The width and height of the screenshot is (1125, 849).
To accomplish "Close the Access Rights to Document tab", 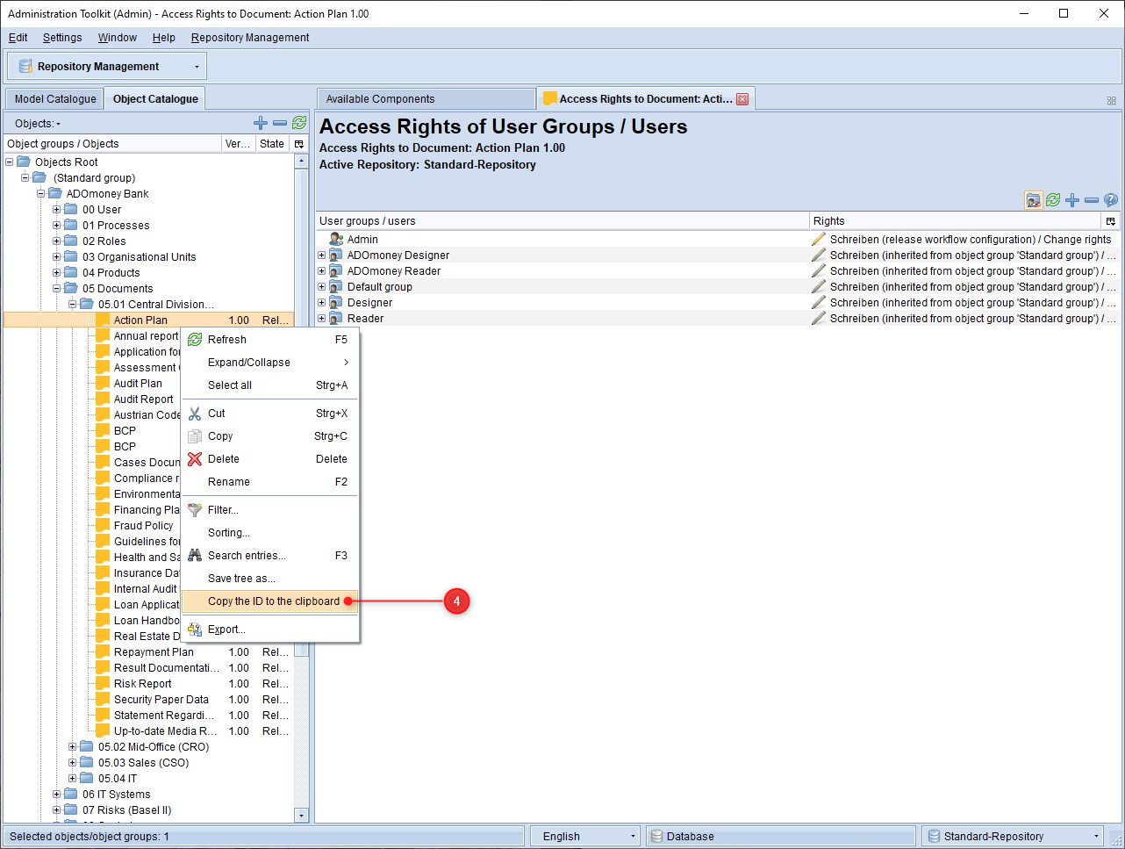I will pyautogui.click(x=742, y=99).
